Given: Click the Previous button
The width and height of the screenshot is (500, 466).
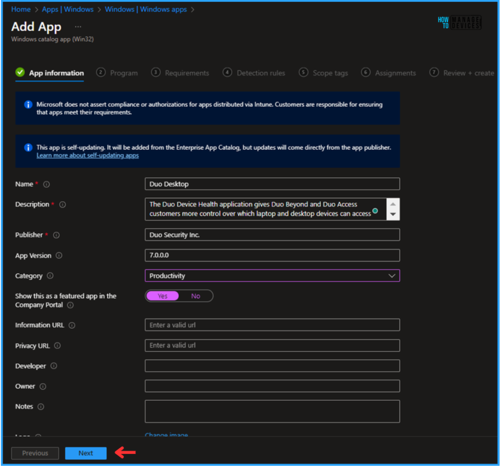Looking at the screenshot, I should point(35,453).
